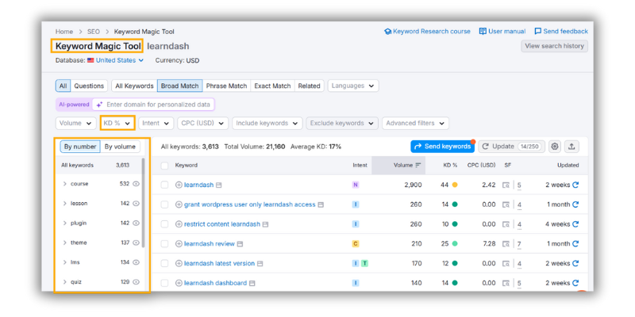This screenshot has height=317, width=635.
Task: Add learndash keyword with plus icon
Action: (x=179, y=185)
